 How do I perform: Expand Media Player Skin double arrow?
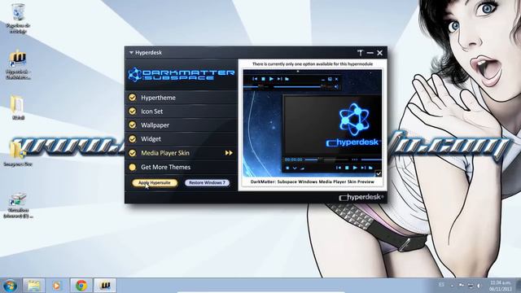click(229, 153)
